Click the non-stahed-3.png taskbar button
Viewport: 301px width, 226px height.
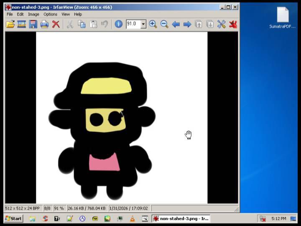pyautogui.click(x=181, y=218)
